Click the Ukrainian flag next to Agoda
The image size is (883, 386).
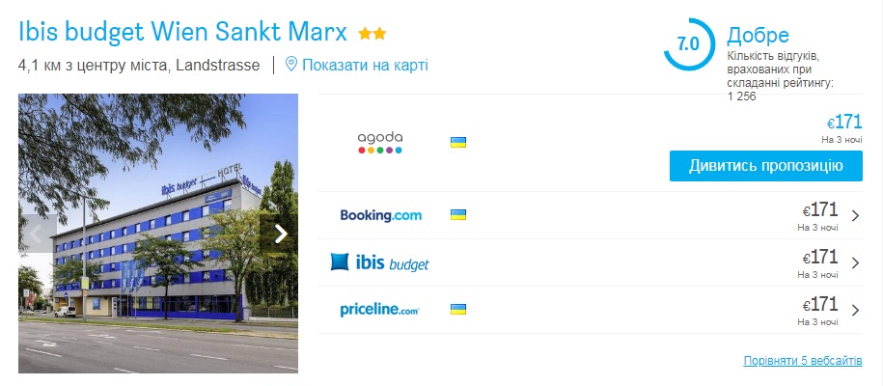click(457, 143)
